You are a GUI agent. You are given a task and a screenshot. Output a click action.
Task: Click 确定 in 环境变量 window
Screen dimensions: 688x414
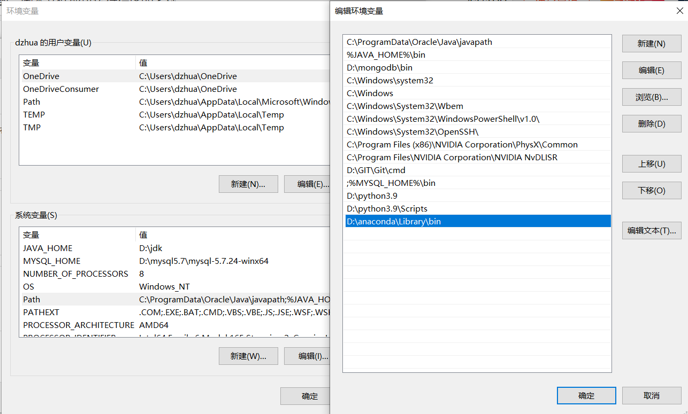click(x=305, y=396)
